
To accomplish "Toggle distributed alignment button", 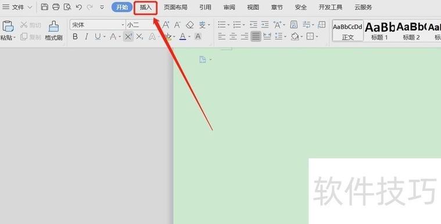I will 267,36.
